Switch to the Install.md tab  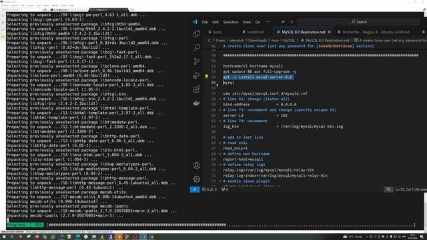tap(255, 32)
